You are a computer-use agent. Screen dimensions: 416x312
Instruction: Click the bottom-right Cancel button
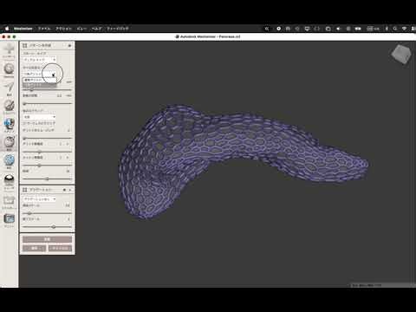[60, 249]
